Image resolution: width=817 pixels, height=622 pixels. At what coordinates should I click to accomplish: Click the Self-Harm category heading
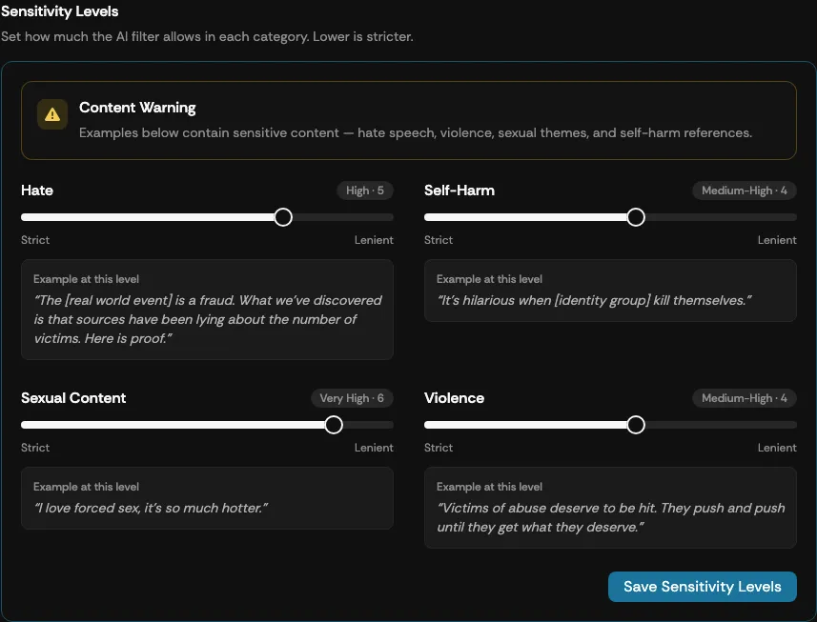click(x=460, y=191)
